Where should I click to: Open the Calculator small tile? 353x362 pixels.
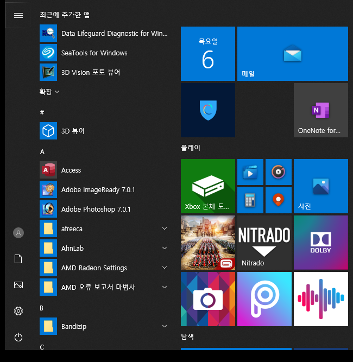click(250, 200)
